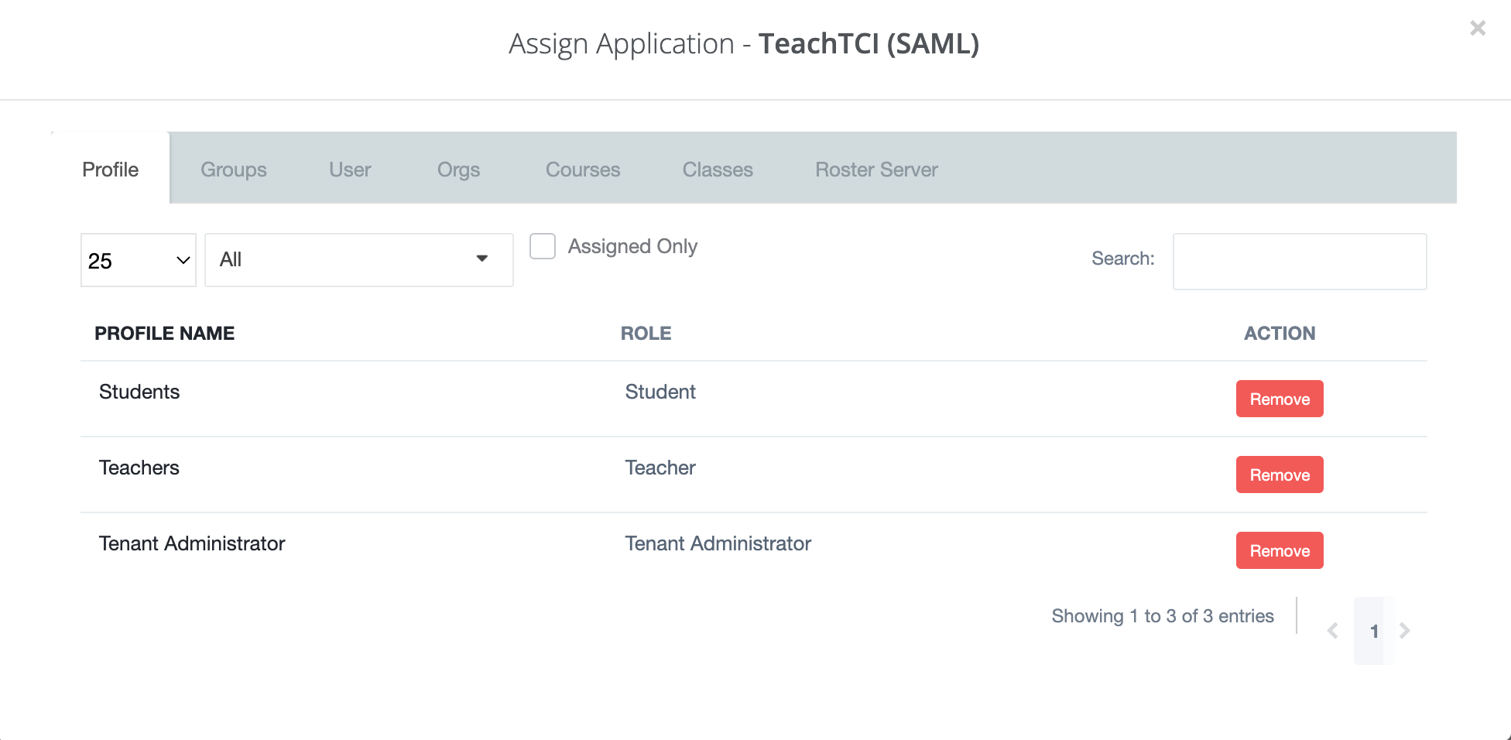Open the page size selector showing 25

(x=138, y=260)
